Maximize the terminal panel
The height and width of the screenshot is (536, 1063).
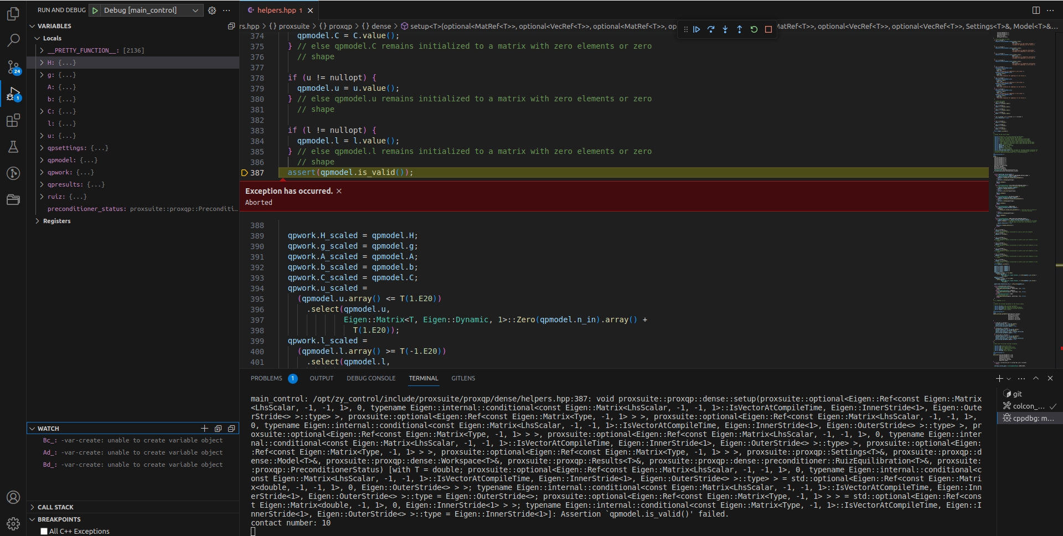[x=1036, y=379]
